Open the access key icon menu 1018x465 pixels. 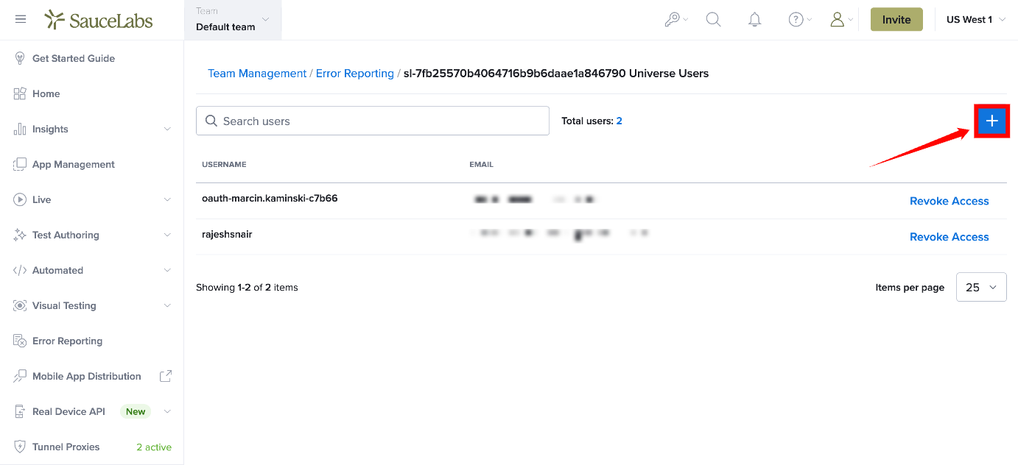[x=675, y=20]
